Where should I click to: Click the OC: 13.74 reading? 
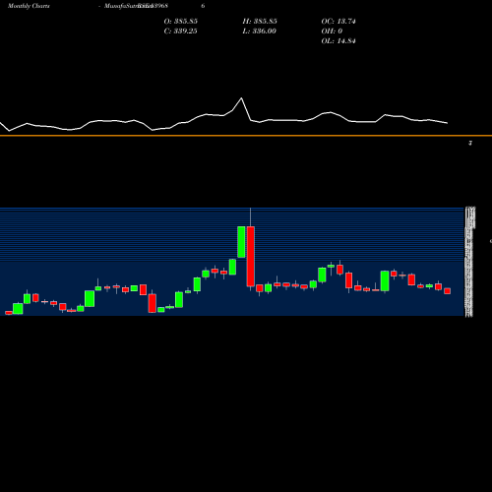[x=338, y=22]
